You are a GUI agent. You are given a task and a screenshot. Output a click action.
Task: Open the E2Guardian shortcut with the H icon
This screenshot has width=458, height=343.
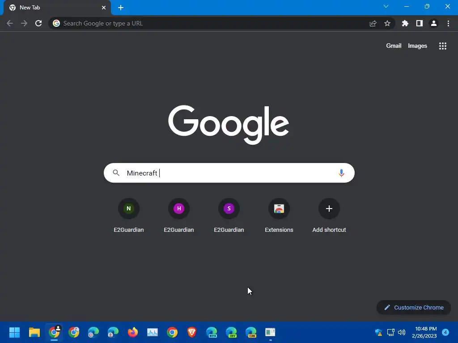179,216
